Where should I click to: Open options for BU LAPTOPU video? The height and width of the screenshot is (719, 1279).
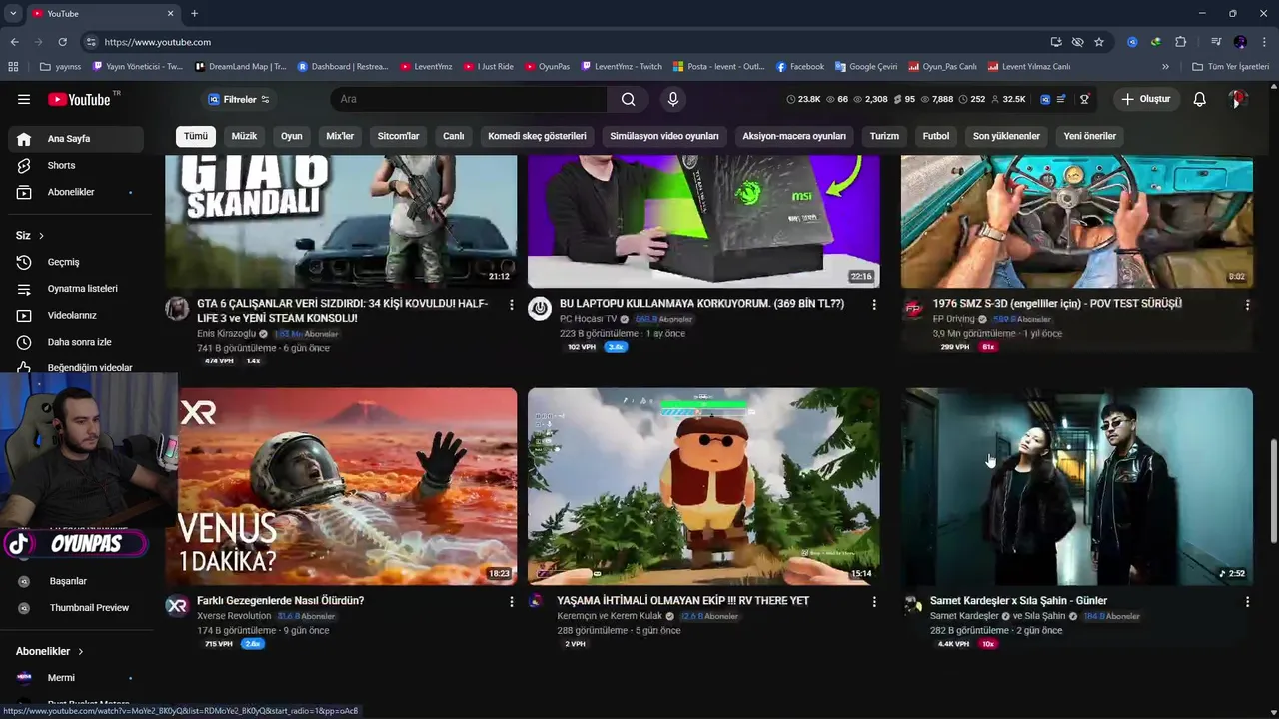874,304
